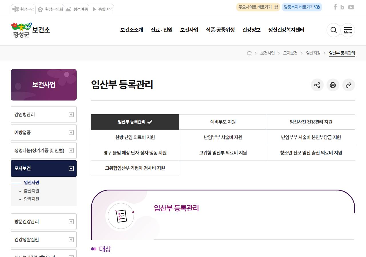Copy page link via chain icon

(349, 85)
